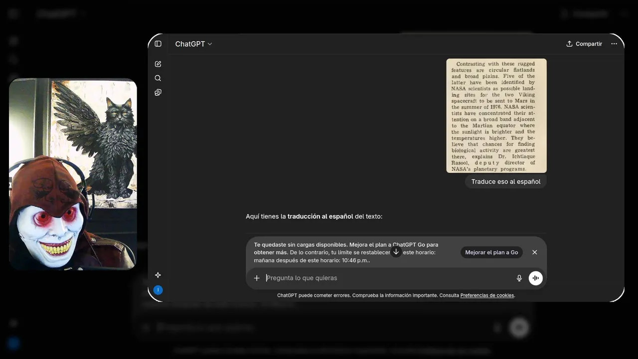Click the webcam overlay with masked person

pos(73,174)
